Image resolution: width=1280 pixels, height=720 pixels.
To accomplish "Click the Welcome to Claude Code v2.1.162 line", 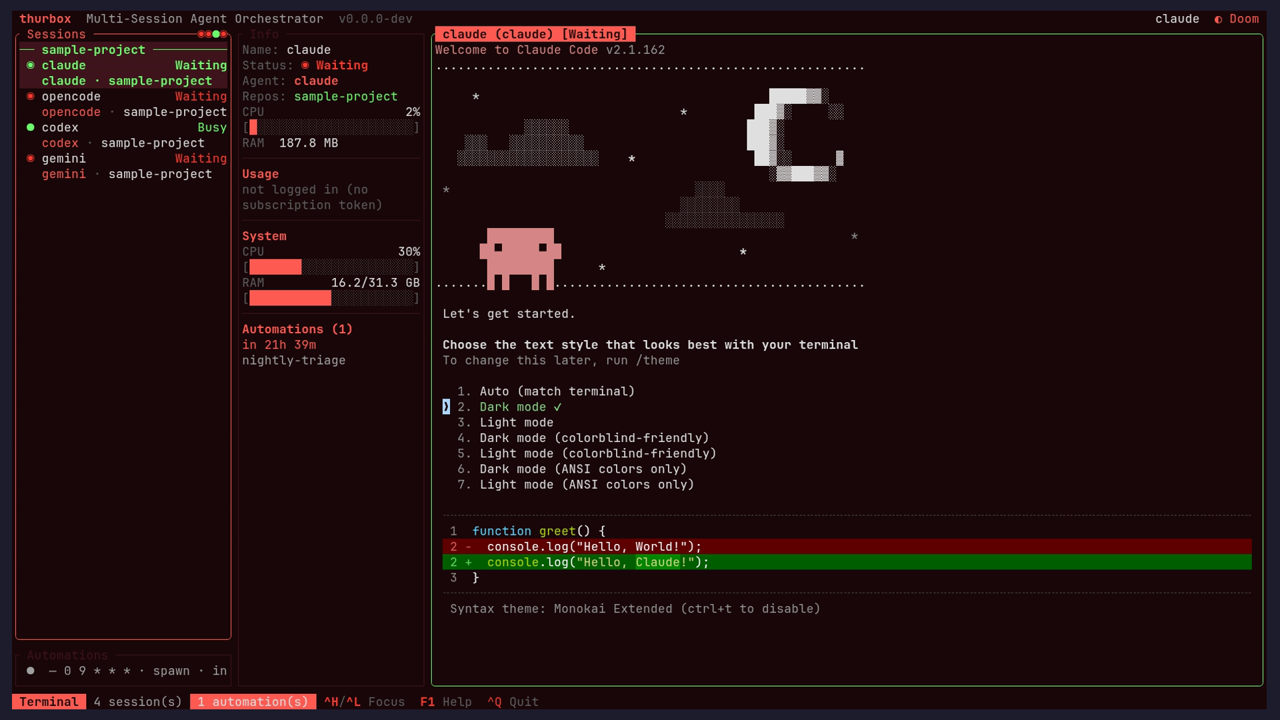I will 550,50.
